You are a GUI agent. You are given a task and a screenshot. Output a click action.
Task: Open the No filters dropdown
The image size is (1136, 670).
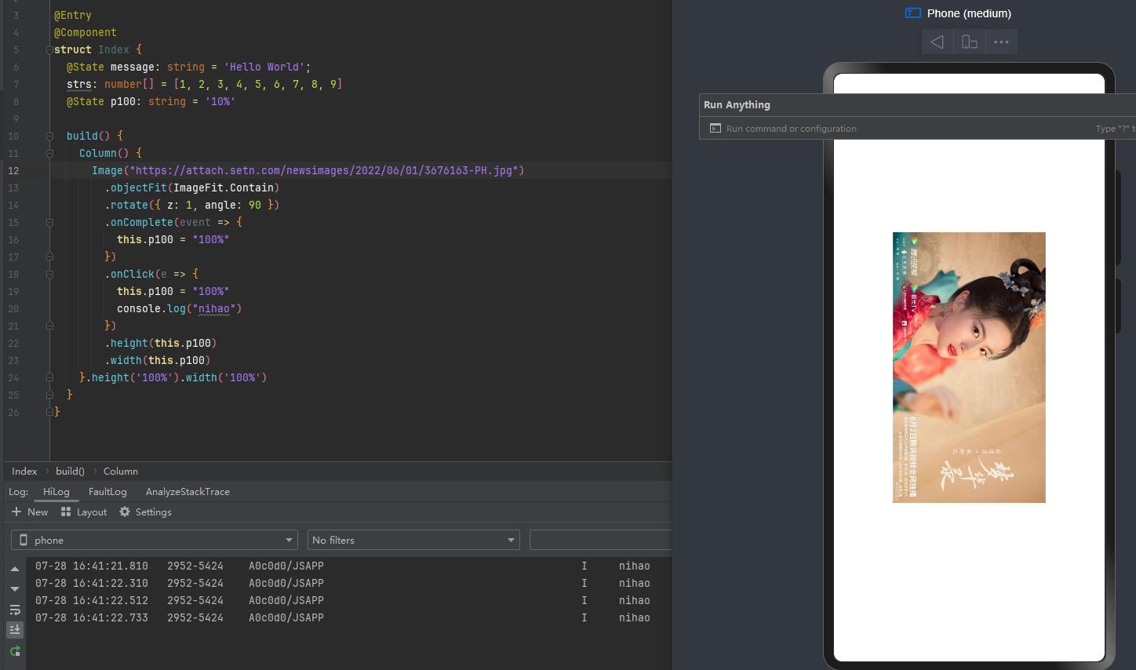(413, 540)
